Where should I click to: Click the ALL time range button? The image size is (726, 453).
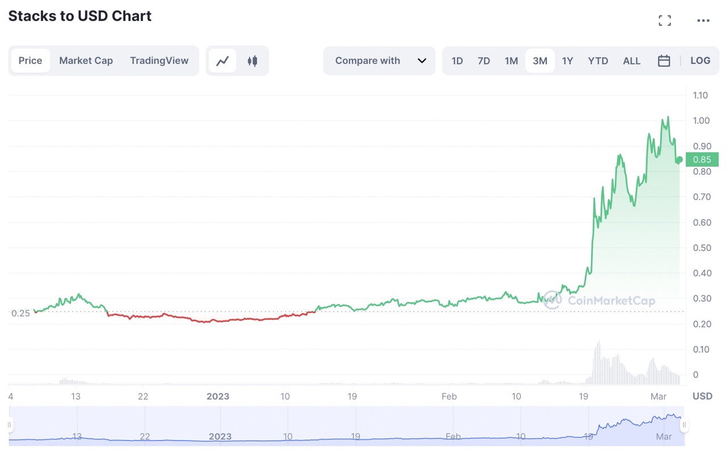coord(631,61)
